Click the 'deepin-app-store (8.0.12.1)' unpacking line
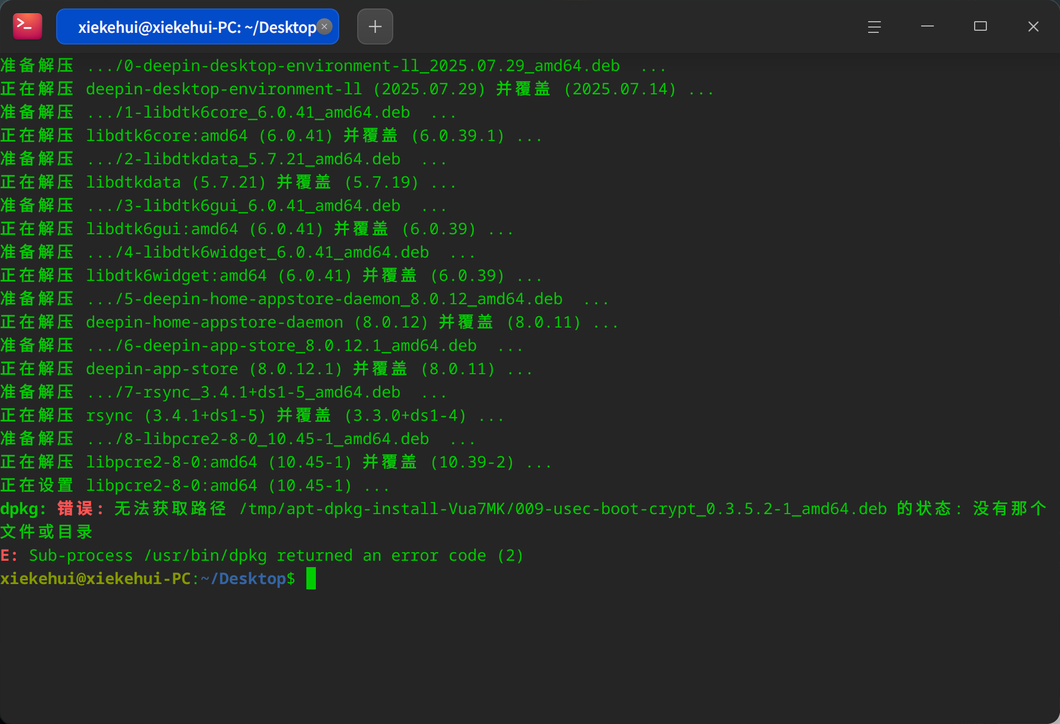This screenshot has height=724, width=1060. [x=267, y=369]
